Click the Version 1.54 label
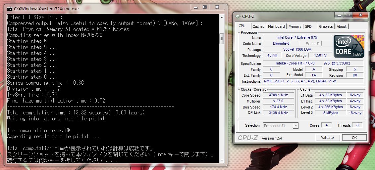 click(272, 138)
